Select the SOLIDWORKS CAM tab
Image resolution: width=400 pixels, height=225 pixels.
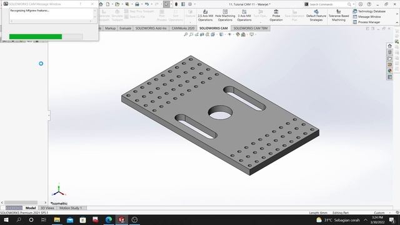point(214,28)
